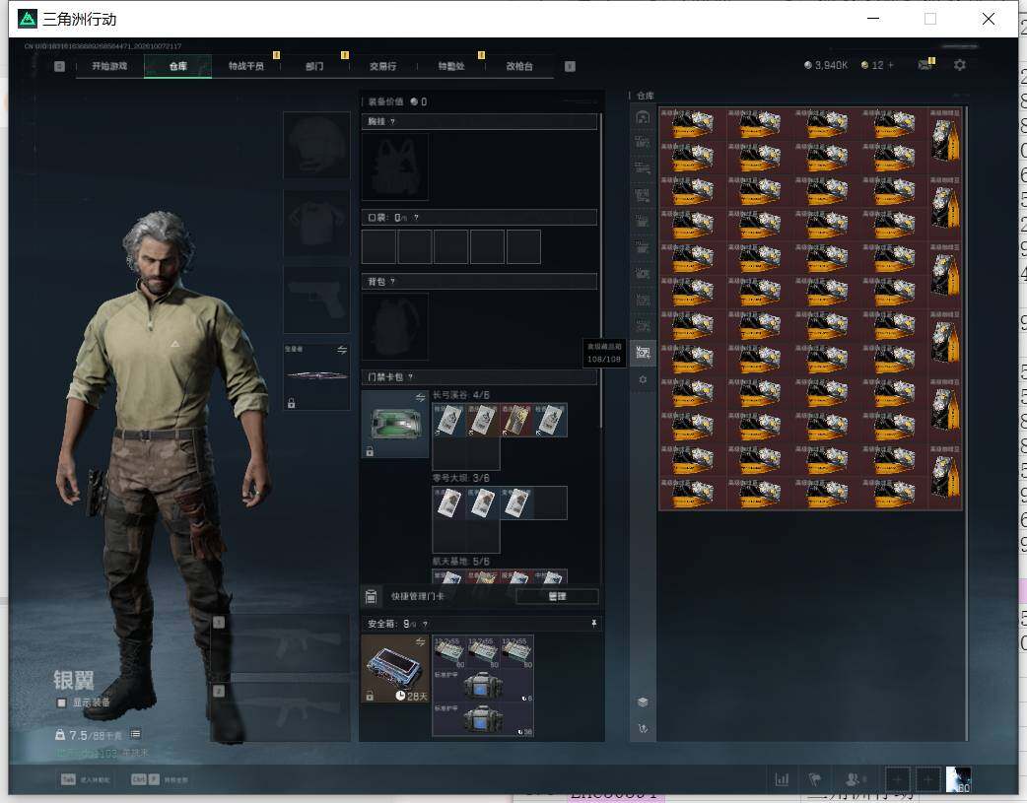Click the mail notification icon beside settings
This screenshot has height=803, width=1027.
925,64
